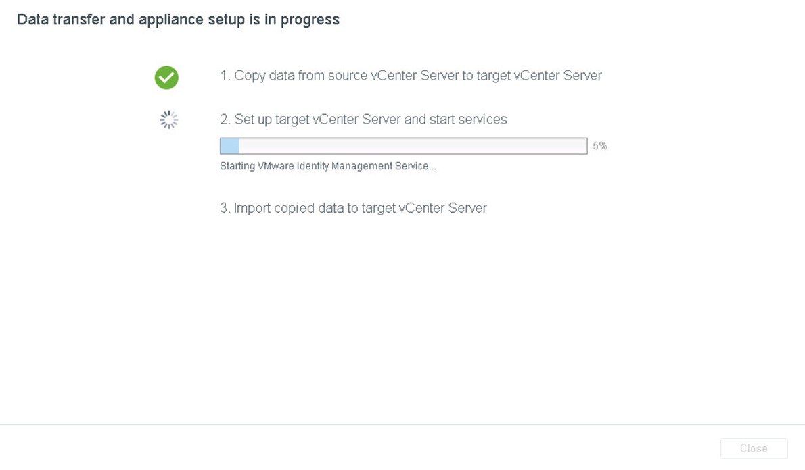Click the number "3." of the third step
Screen dimensions: 805x470
225,208
